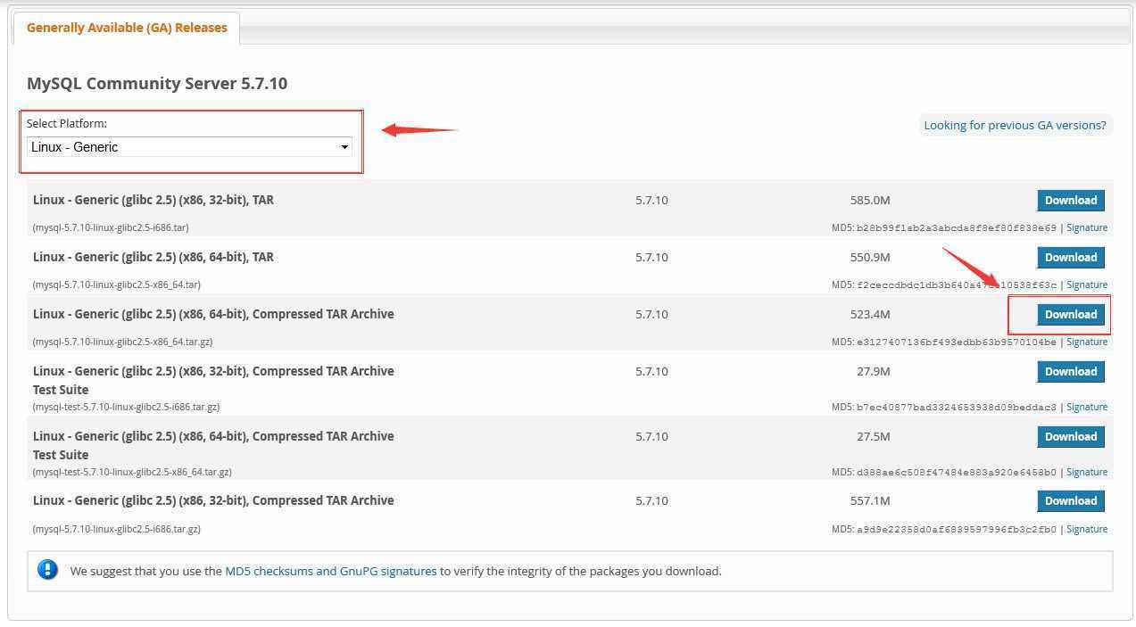Select filename mysql-5.7.10-linux-glibc2.5-i686.tar.gz
Image resolution: width=1136 pixels, height=627 pixels.
pos(116,529)
